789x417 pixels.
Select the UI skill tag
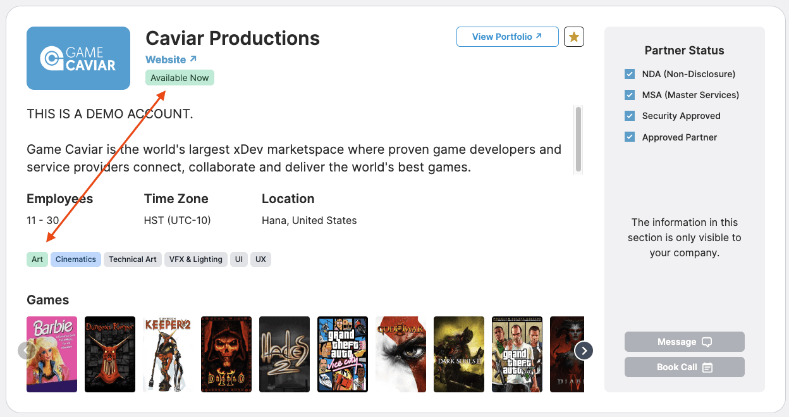tap(239, 259)
